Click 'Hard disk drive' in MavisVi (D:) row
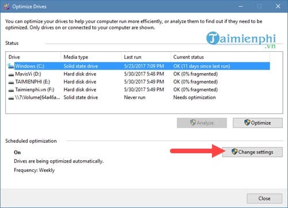 80,74
